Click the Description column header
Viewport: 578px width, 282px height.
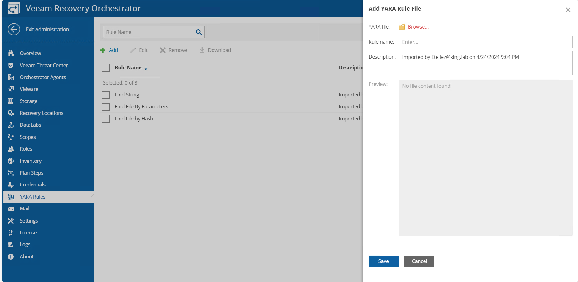click(350, 68)
